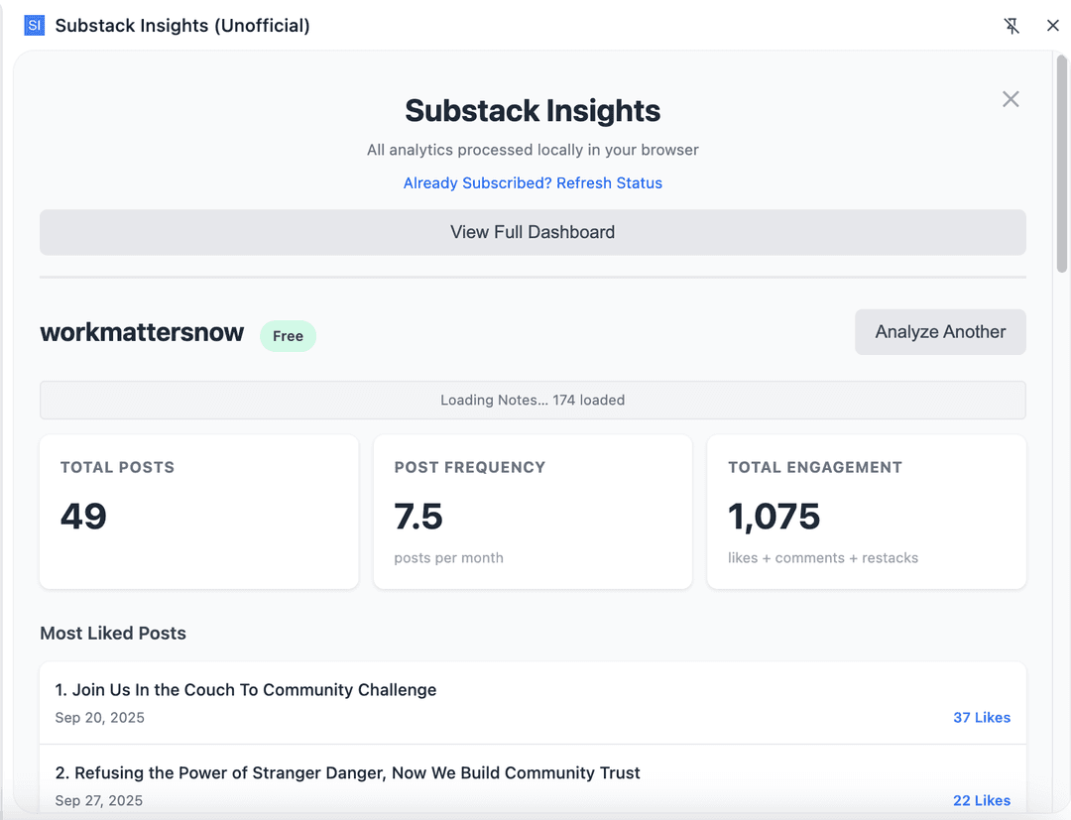
Task: Click the POST FREQUENCY card label
Action: [x=470, y=467]
